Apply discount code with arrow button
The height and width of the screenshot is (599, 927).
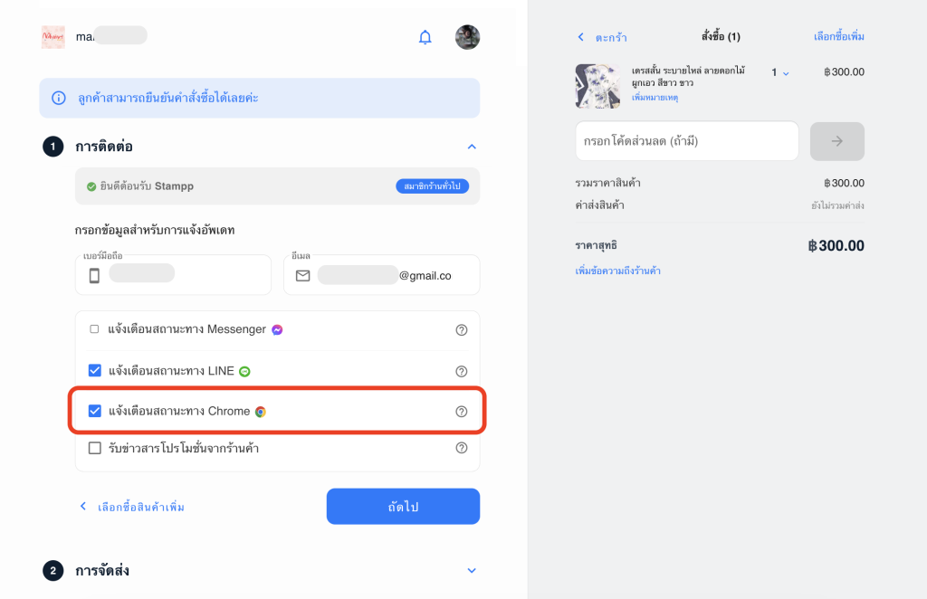coord(836,141)
